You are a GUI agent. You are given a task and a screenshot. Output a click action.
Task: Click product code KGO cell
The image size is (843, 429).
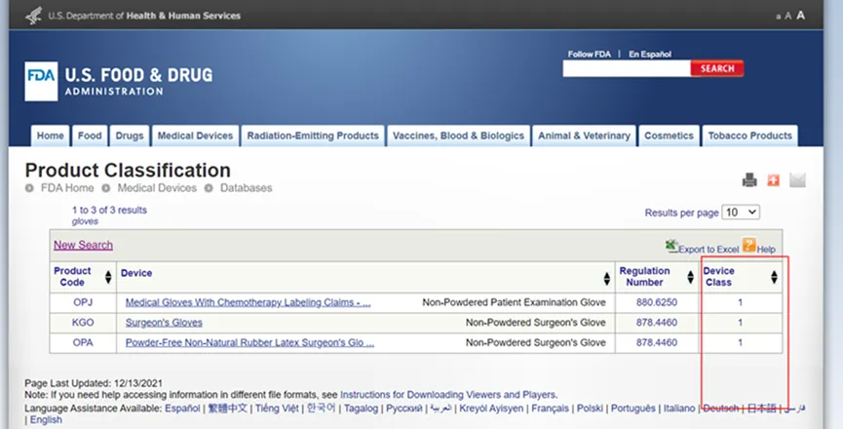click(83, 323)
